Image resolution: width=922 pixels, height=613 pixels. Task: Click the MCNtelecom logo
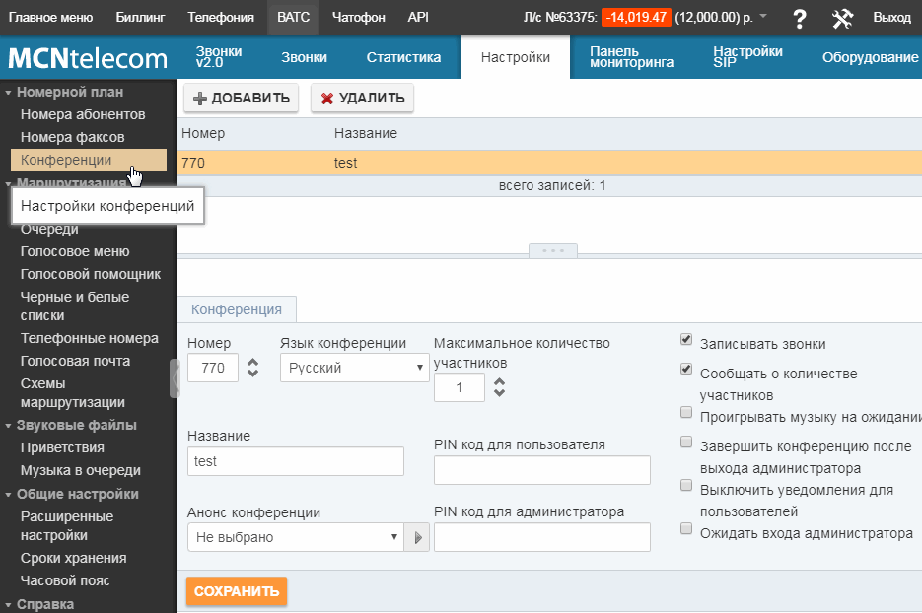click(x=88, y=58)
